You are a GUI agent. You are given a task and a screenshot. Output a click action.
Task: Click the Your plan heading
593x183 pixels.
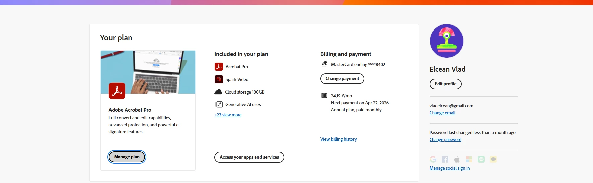[x=116, y=38]
